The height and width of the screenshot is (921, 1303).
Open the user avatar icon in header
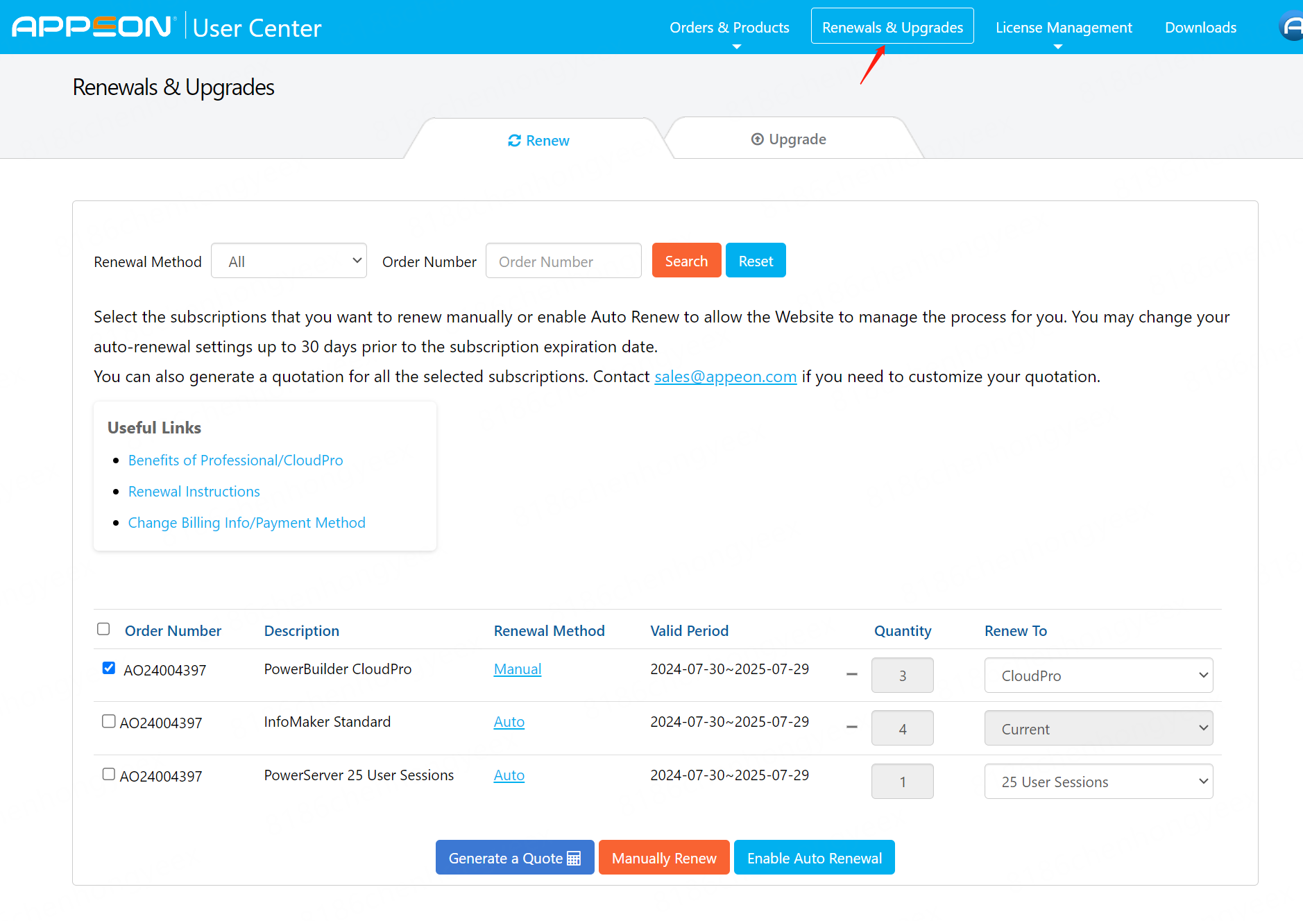click(x=1292, y=27)
